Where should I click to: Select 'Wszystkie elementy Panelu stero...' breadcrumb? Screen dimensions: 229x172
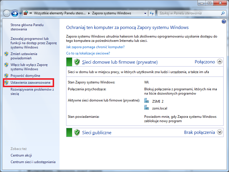(x=60, y=13)
